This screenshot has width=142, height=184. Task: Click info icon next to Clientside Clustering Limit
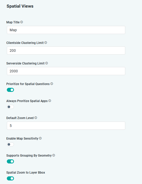click(46, 43)
